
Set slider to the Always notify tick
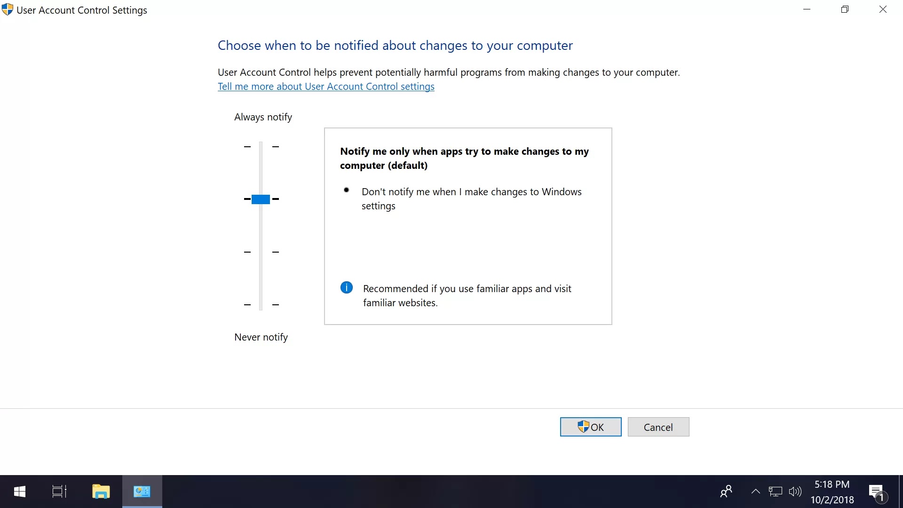tap(261, 147)
